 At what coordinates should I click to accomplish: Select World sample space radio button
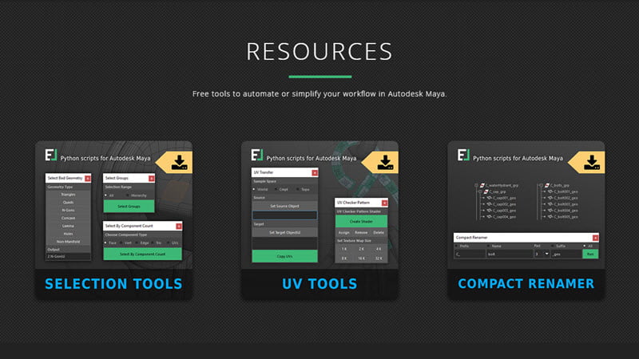(255, 189)
